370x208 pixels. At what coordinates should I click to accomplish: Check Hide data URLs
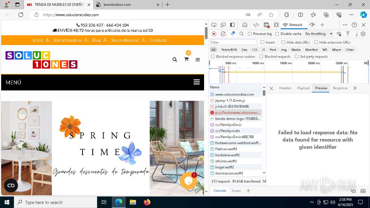tap(283, 42)
